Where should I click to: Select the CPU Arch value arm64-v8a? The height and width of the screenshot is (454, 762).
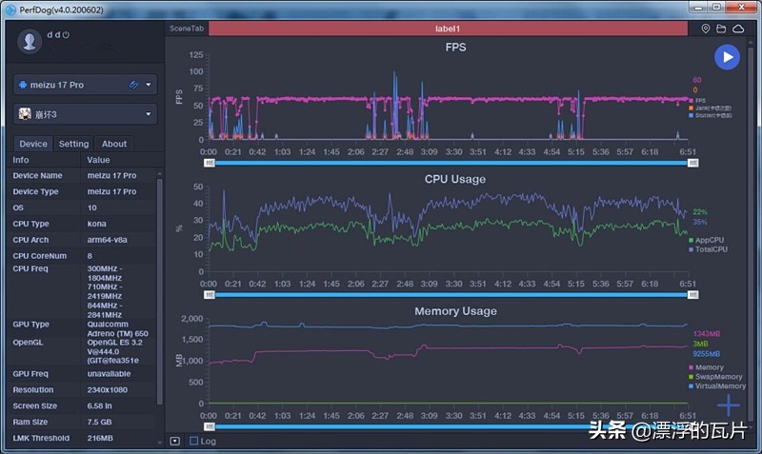109,240
